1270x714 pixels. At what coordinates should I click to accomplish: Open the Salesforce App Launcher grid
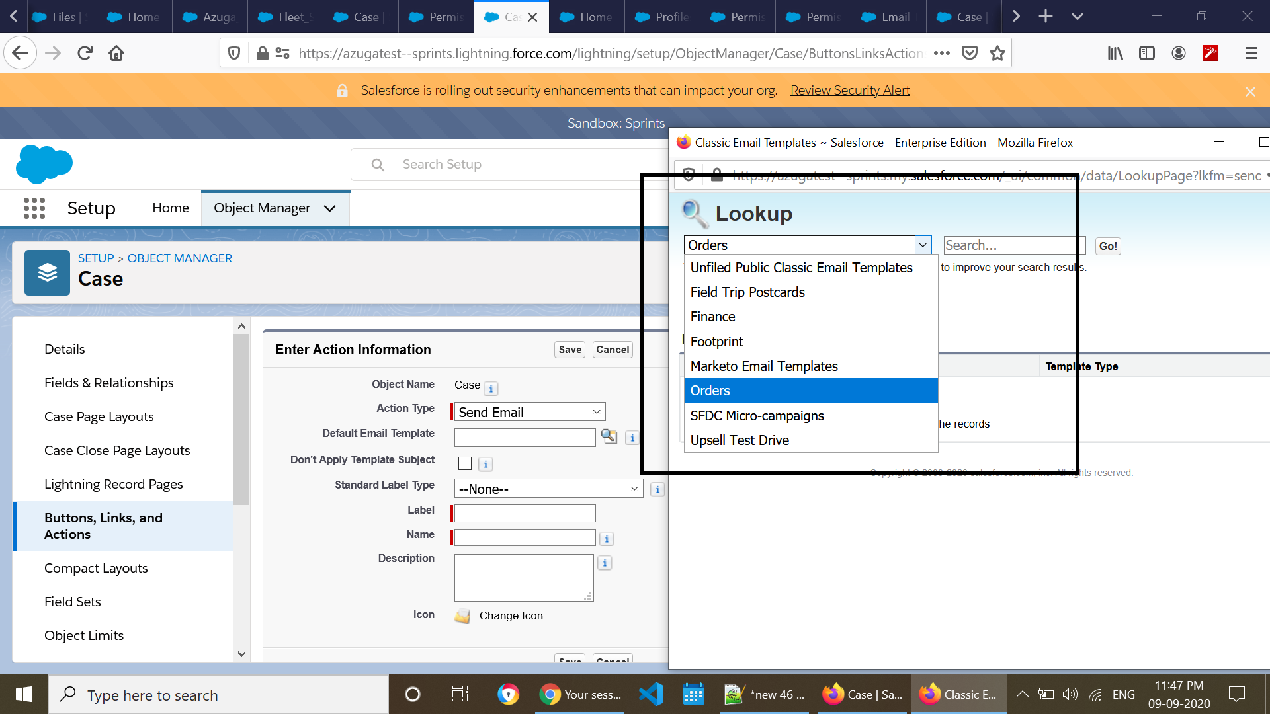pyautogui.click(x=34, y=208)
